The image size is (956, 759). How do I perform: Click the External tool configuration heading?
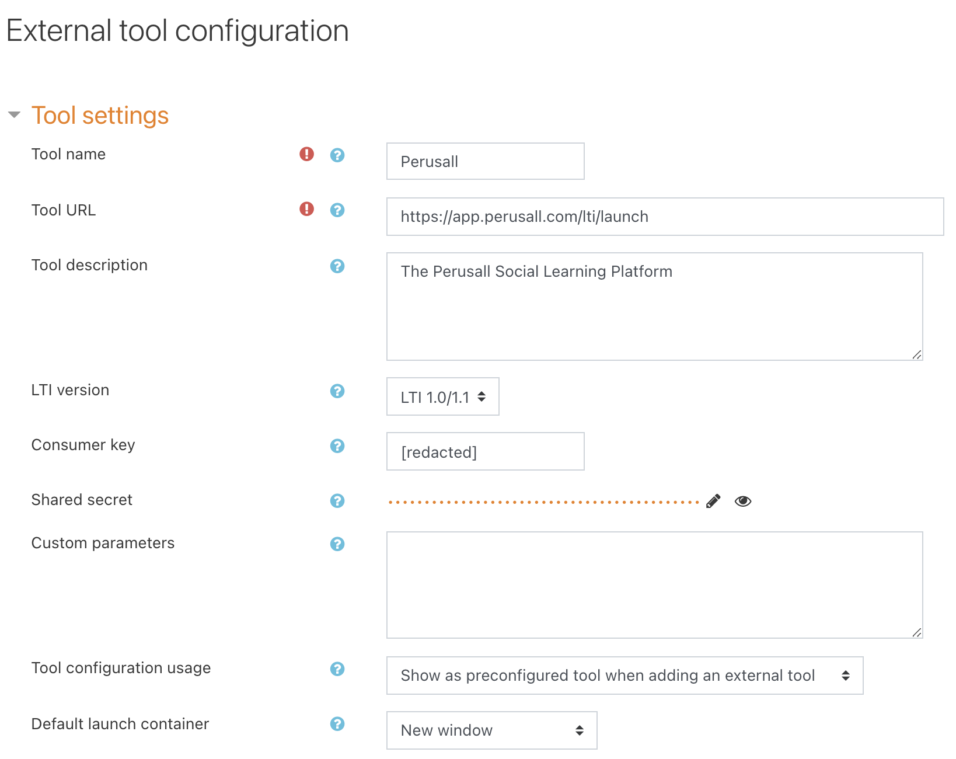click(x=177, y=31)
